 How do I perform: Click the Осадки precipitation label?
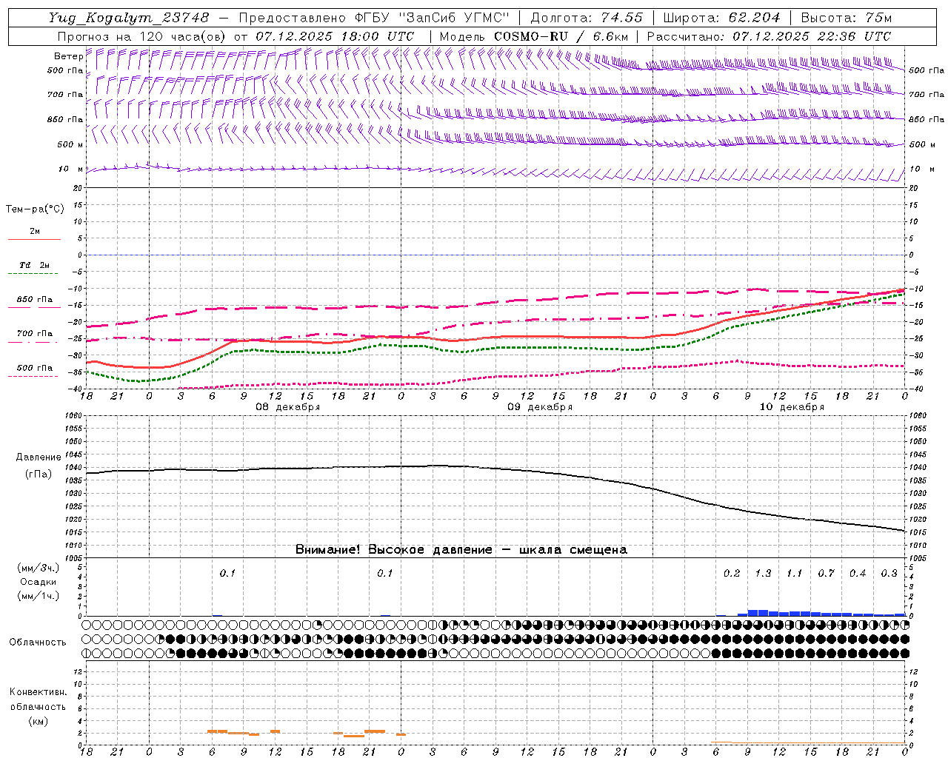point(38,582)
